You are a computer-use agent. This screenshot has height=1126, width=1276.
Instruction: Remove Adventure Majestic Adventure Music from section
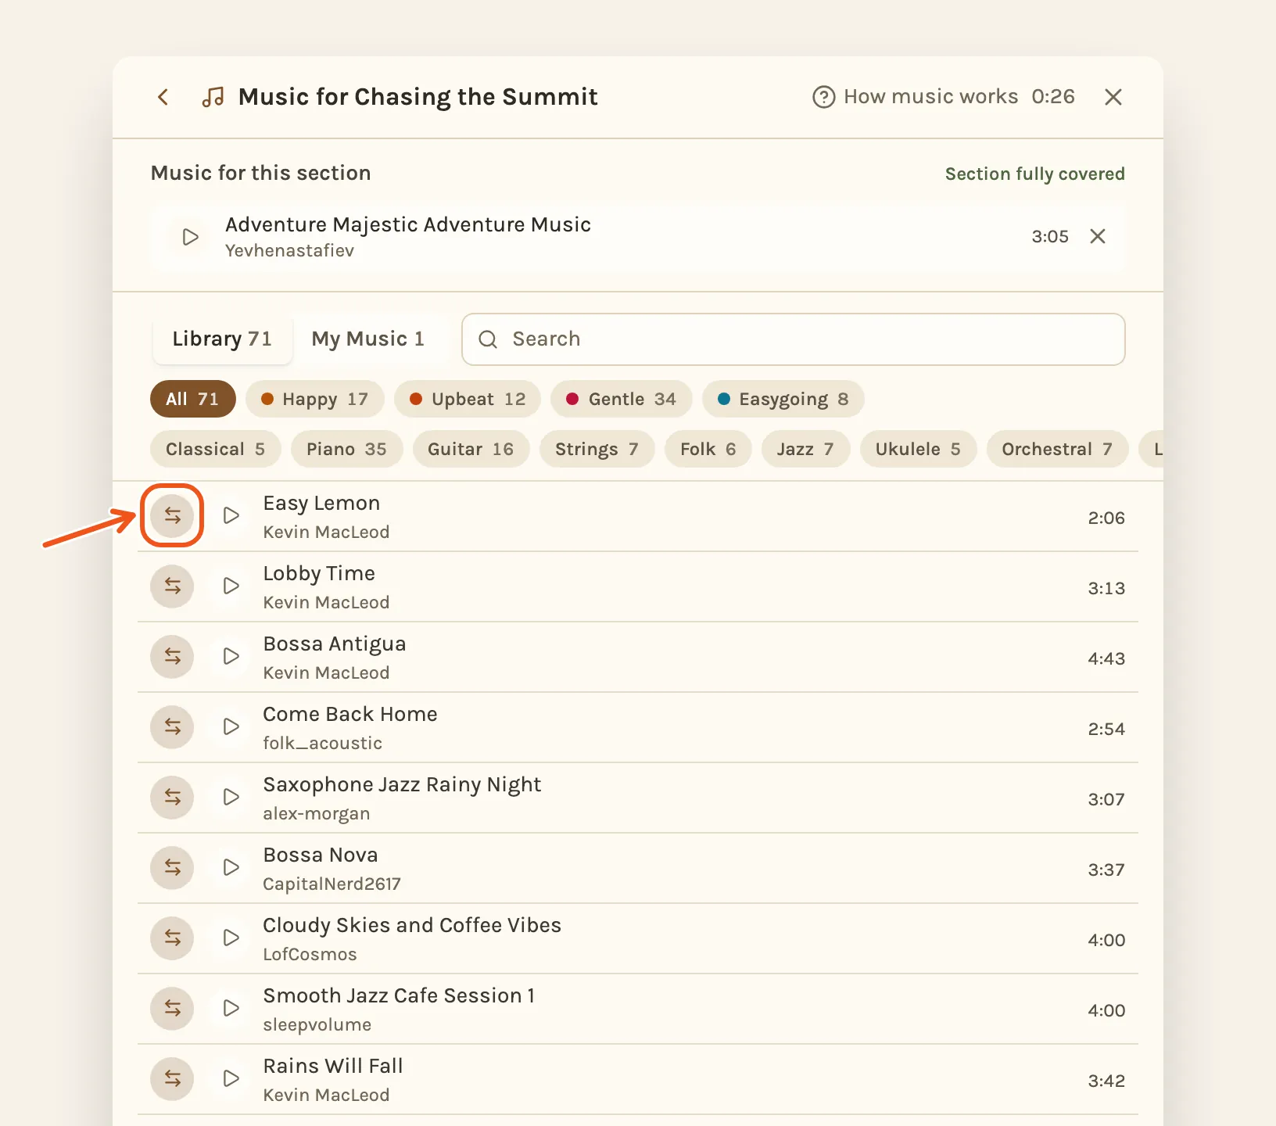(1098, 236)
